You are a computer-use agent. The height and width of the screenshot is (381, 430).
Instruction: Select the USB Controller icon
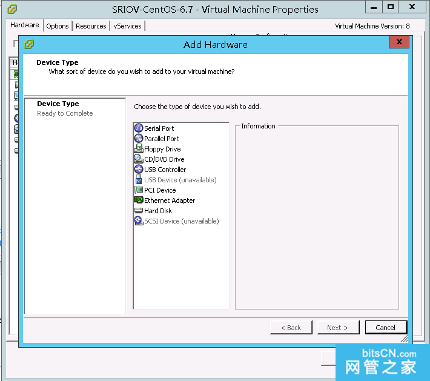139,169
